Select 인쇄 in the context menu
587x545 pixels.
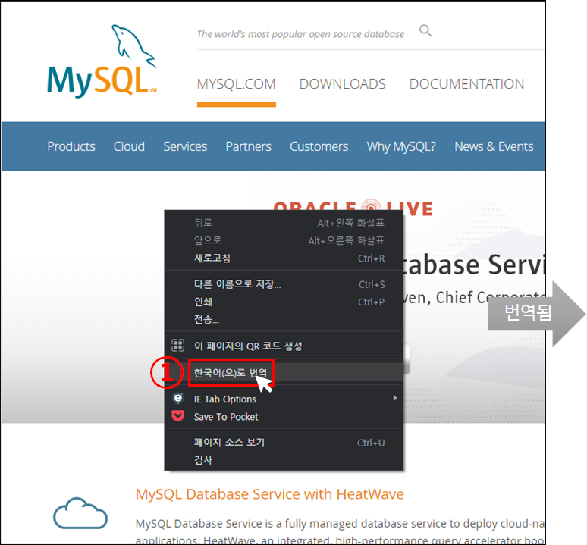(x=284, y=302)
